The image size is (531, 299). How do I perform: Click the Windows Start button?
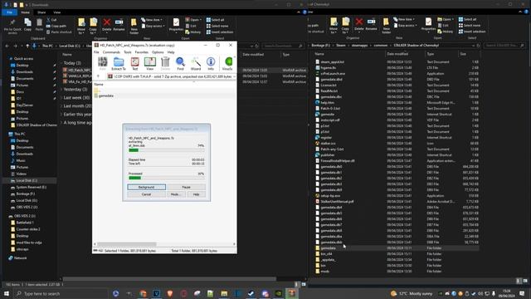pos(7,293)
